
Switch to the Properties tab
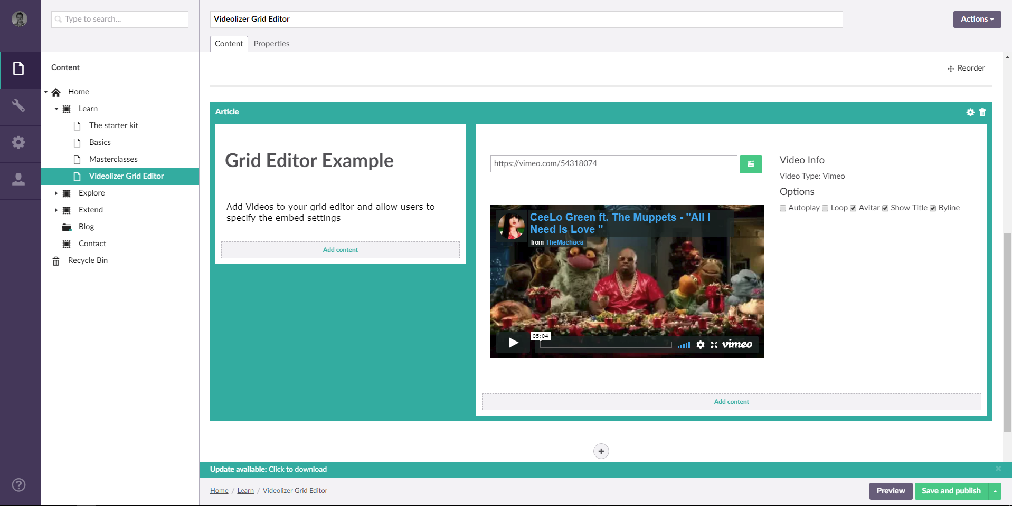click(271, 44)
